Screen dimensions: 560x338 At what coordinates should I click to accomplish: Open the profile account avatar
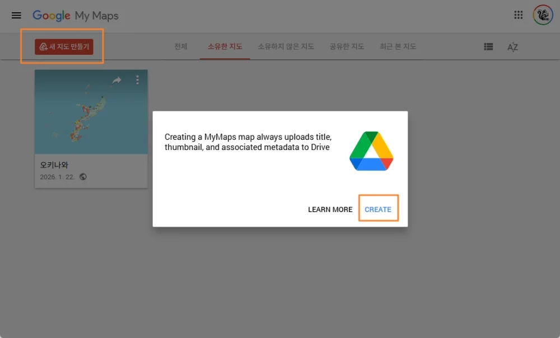coord(543,15)
